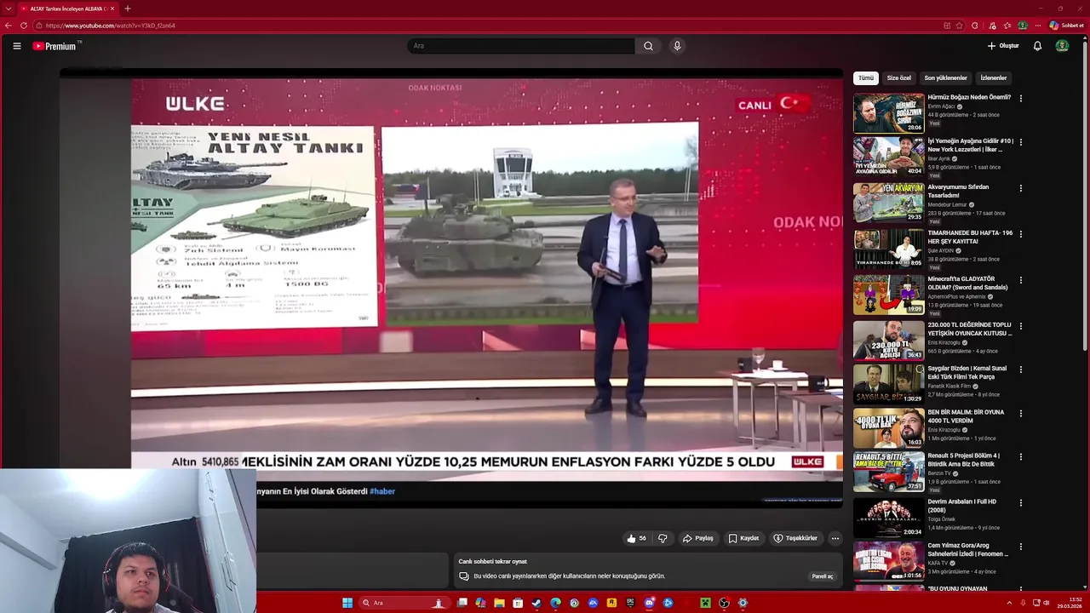
Task: Open 'Evrim Ağacı' channel name
Action: click(941, 106)
